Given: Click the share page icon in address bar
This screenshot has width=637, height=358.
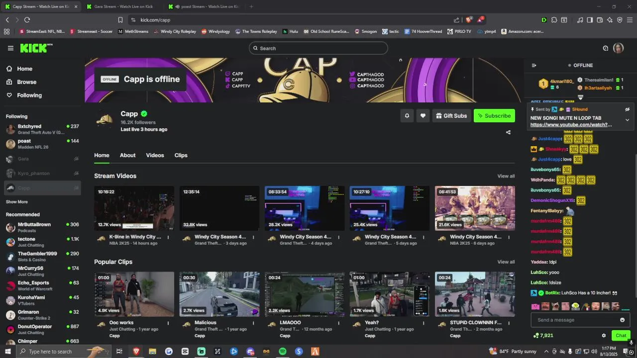Looking at the screenshot, I should point(456,20).
